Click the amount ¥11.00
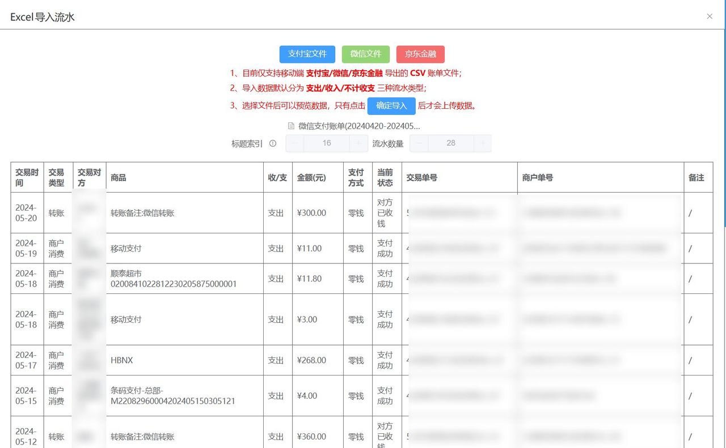The height and width of the screenshot is (448, 726). coord(310,248)
